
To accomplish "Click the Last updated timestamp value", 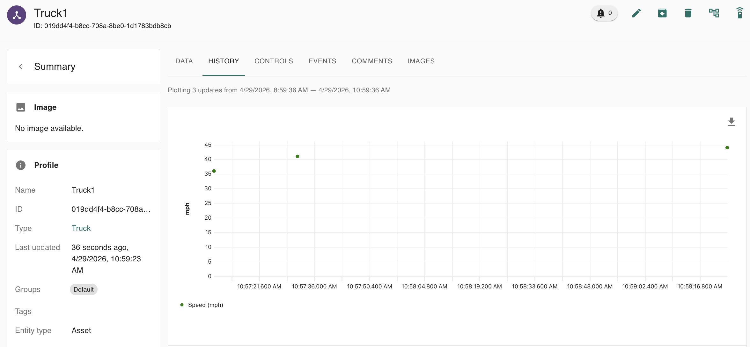I will (106, 259).
